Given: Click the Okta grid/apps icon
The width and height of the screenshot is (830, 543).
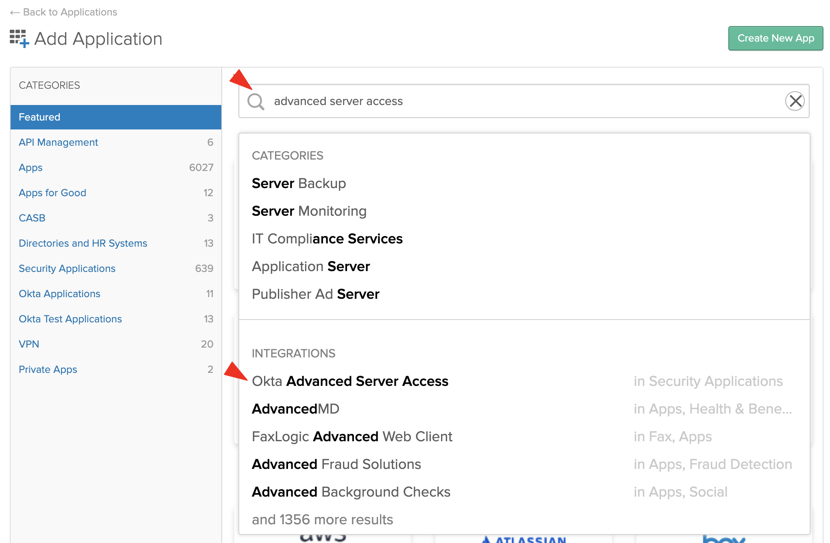Looking at the screenshot, I should coord(17,38).
